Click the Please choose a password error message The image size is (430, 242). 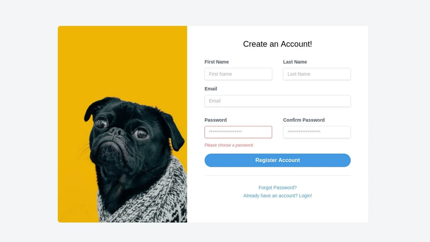coord(229,145)
